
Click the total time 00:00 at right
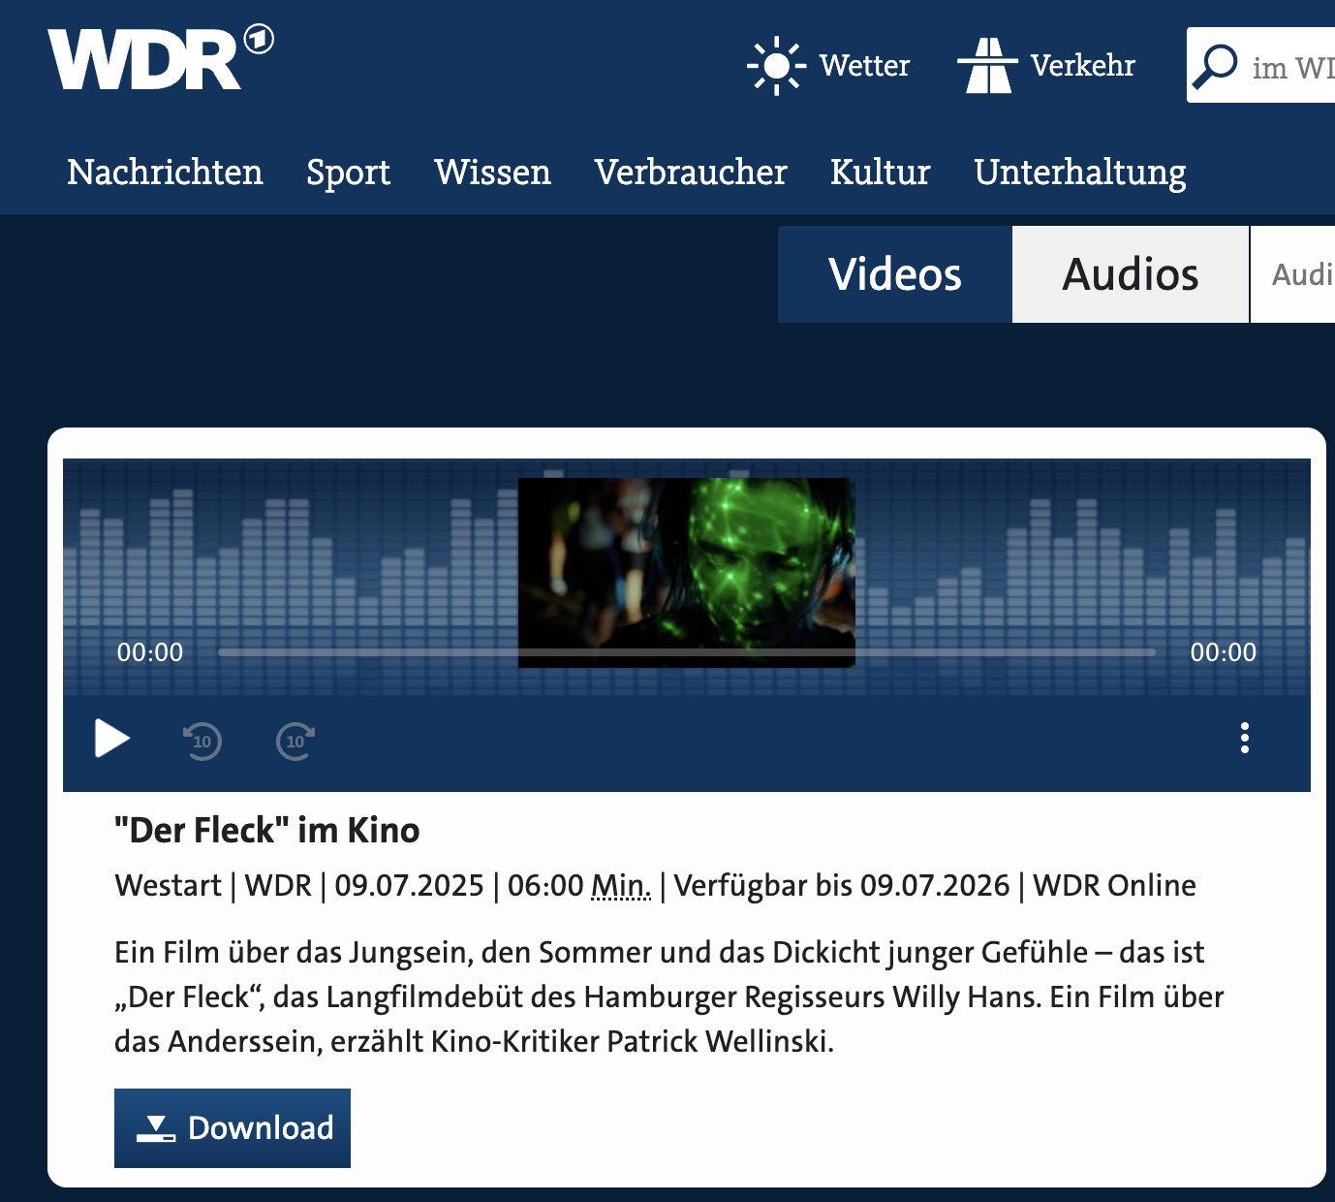coord(1224,652)
